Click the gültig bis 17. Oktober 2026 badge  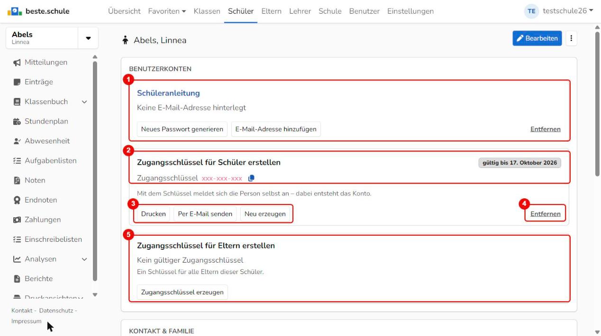519,163
